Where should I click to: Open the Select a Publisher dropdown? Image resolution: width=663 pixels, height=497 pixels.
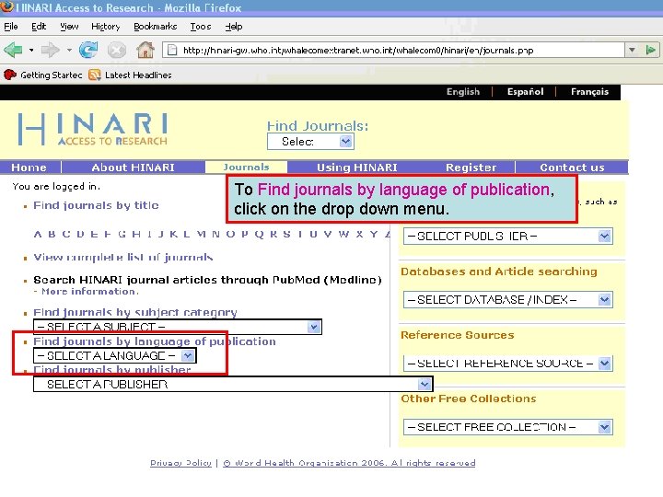233,384
